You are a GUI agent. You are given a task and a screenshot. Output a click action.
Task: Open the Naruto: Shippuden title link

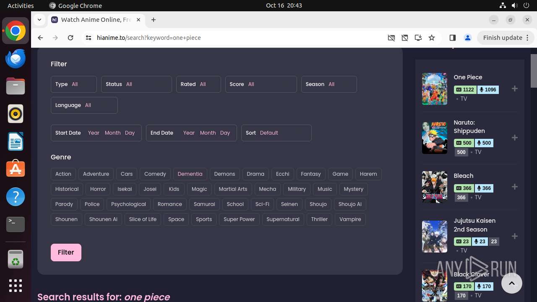click(469, 127)
